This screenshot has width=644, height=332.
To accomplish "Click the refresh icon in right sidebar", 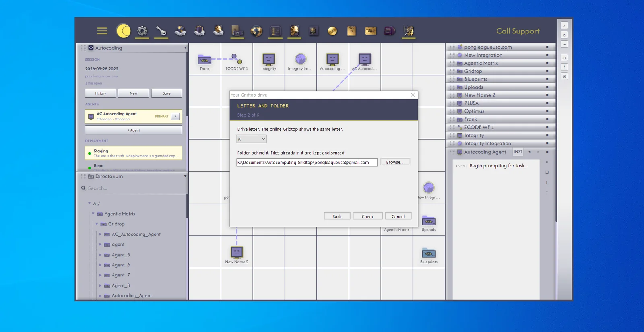I will coord(564,58).
